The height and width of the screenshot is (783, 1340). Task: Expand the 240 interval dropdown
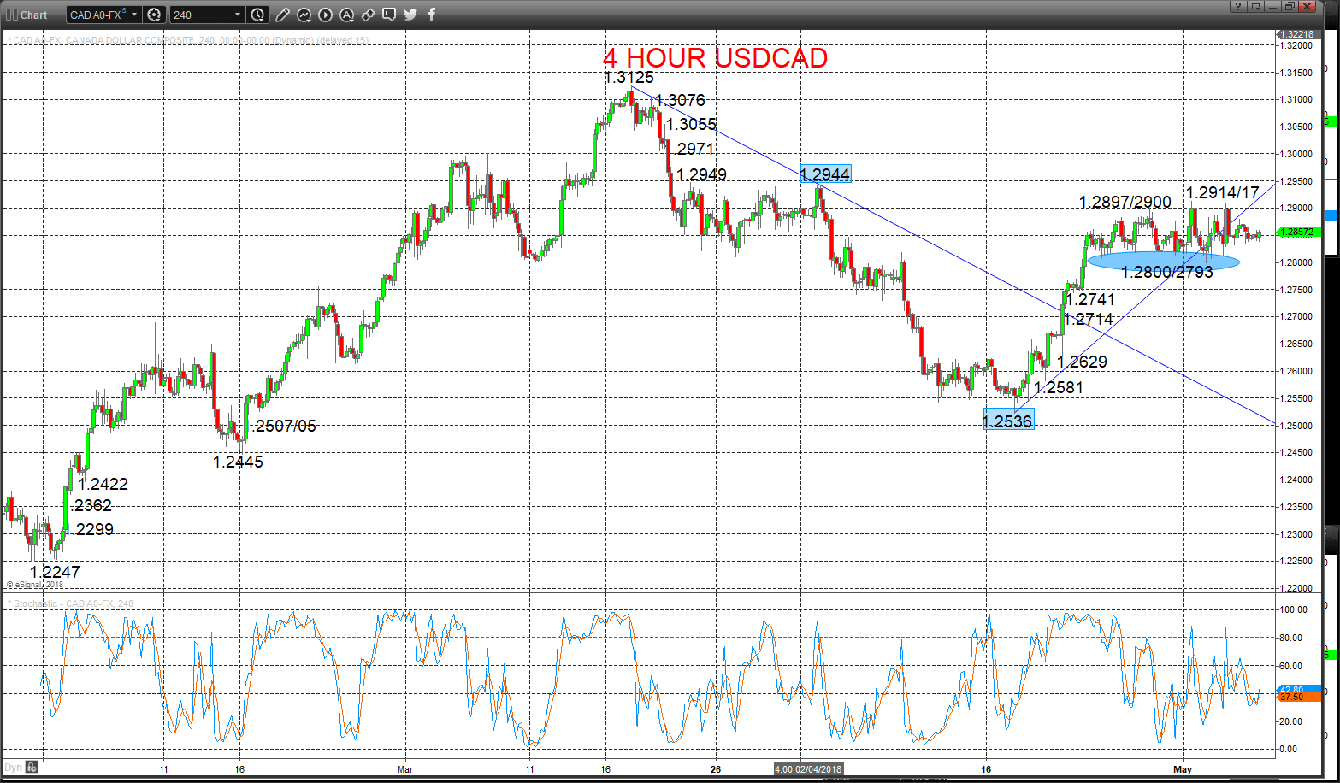pyautogui.click(x=238, y=15)
